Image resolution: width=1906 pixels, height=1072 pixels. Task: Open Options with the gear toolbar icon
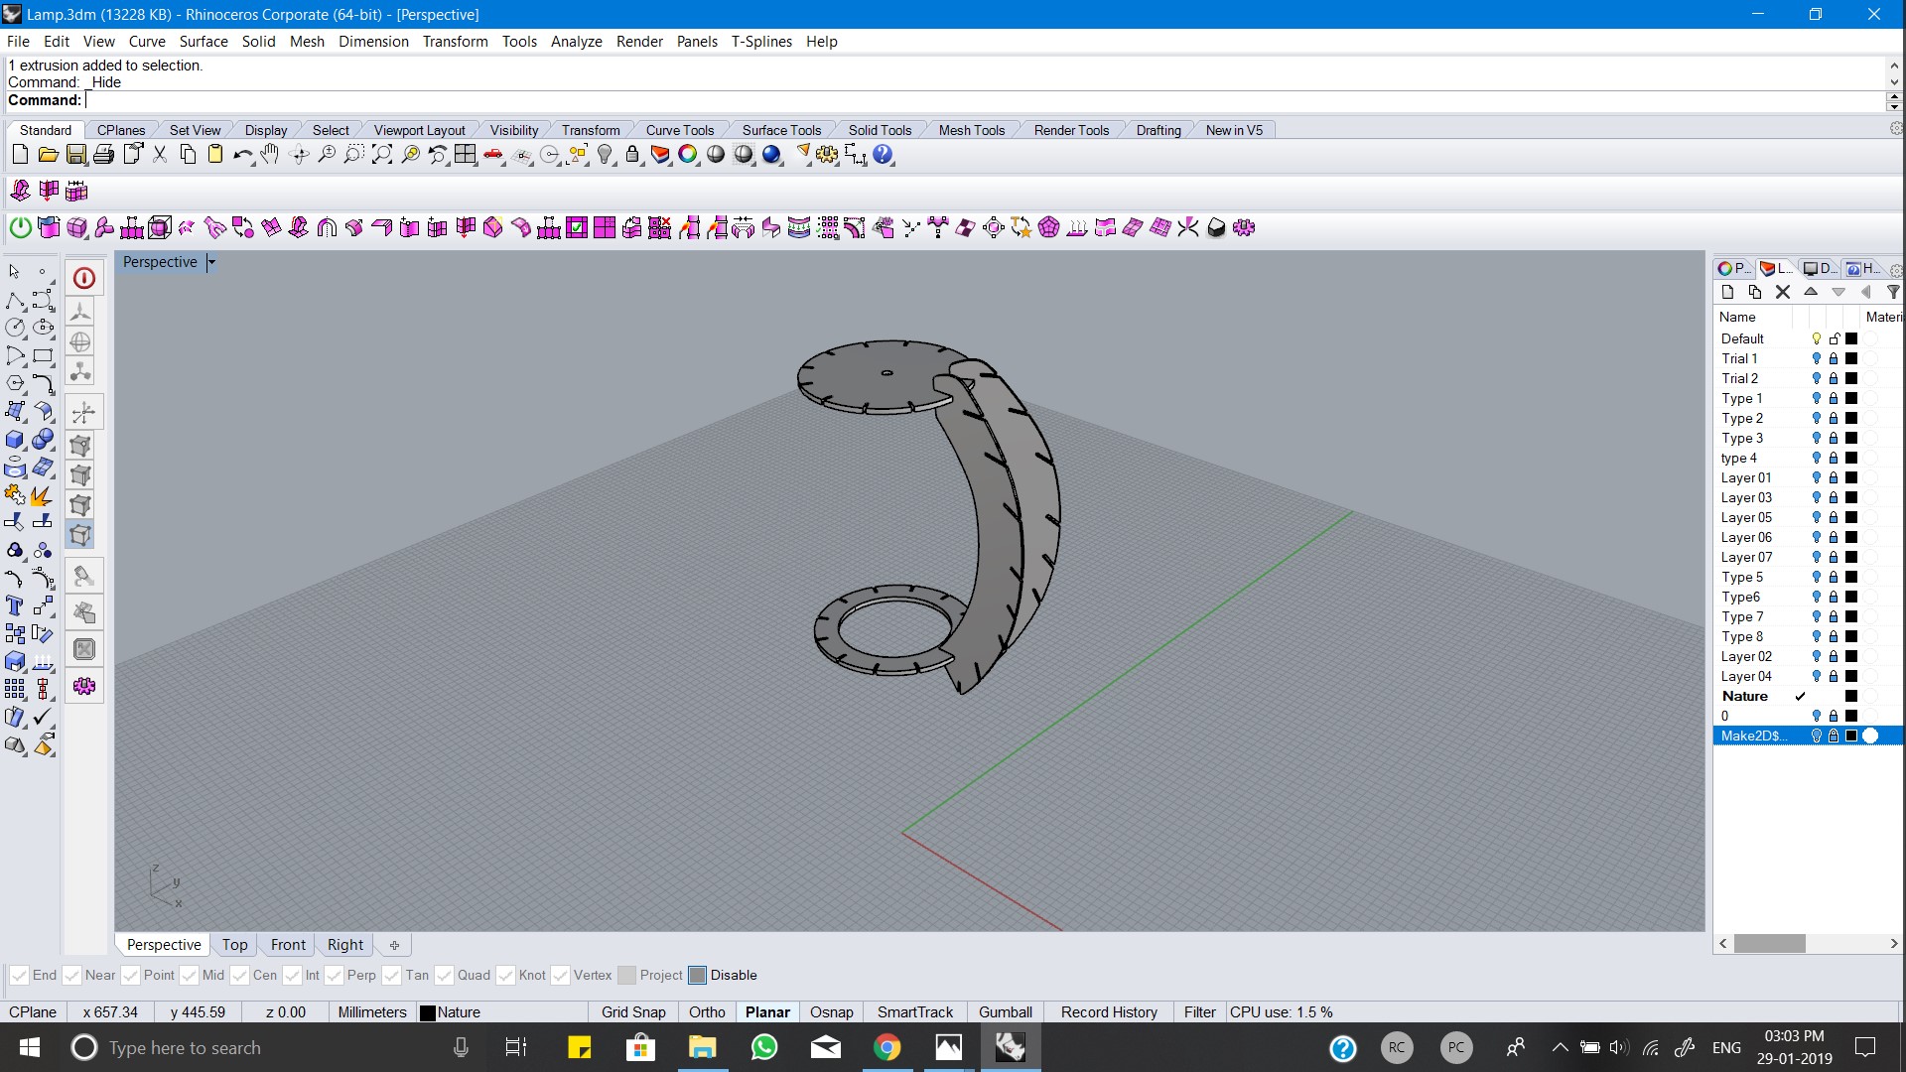[x=827, y=155]
